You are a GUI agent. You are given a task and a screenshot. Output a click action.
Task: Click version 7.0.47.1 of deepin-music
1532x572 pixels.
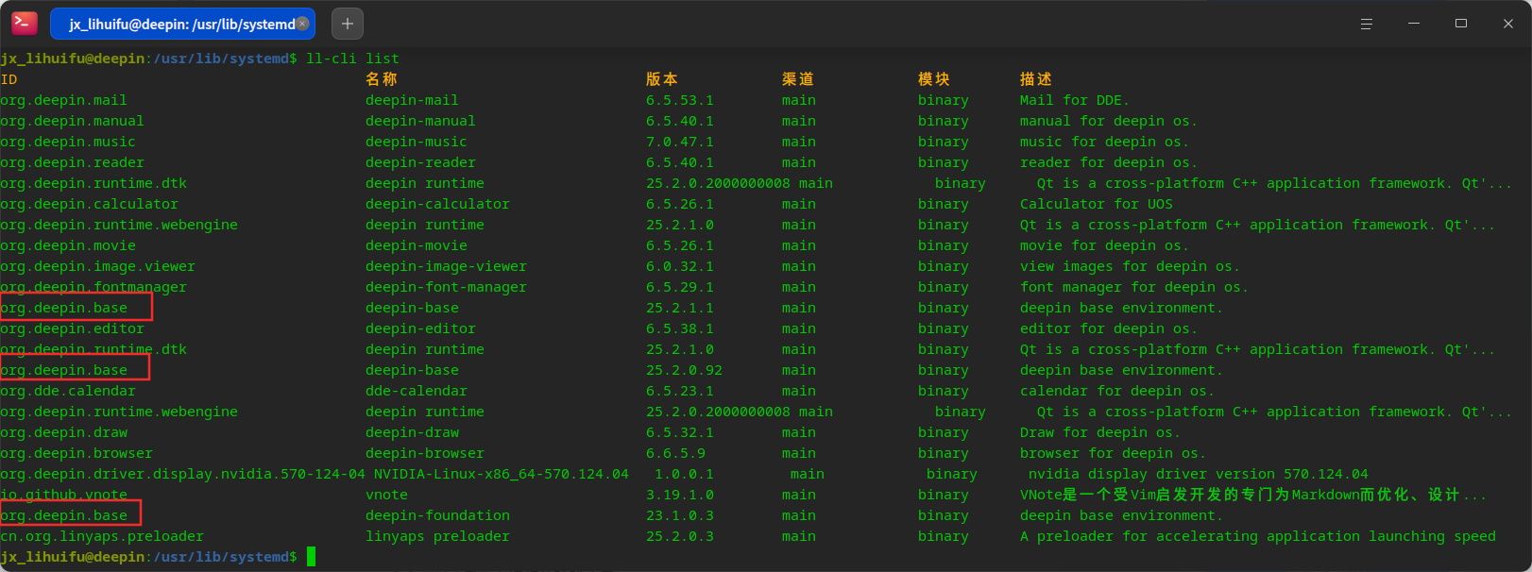680,142
